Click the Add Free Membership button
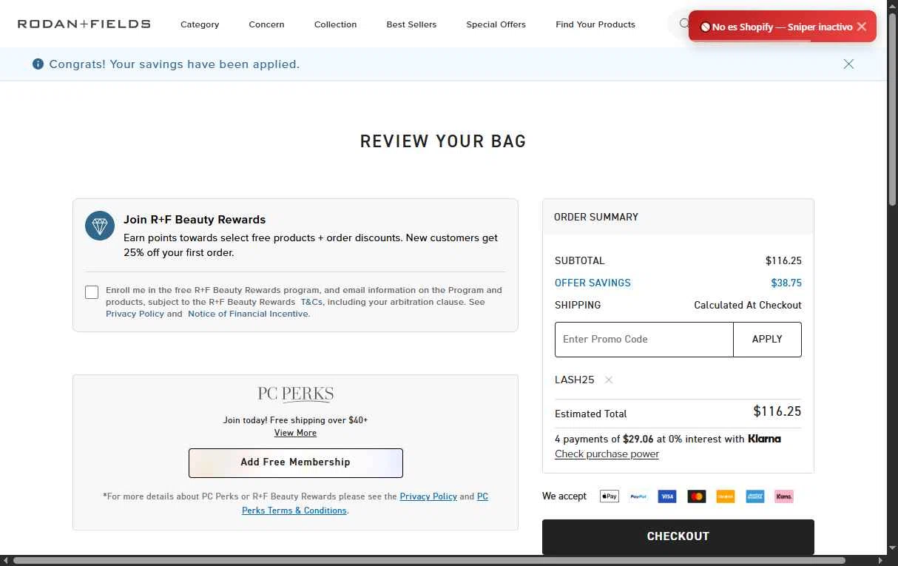 [x=296, y=462]
